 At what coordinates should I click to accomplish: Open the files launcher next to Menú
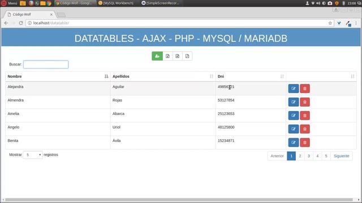[x=23, y=3]
